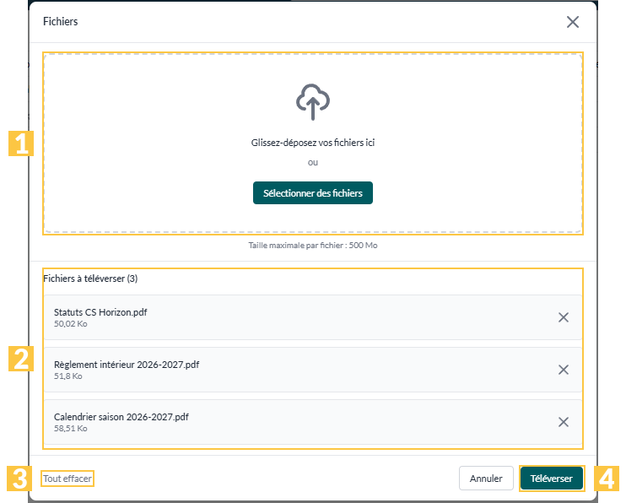Remove Statuts CS Horizon.pdf from list
This screenshot has width=626, height=503.
(564, 317)
